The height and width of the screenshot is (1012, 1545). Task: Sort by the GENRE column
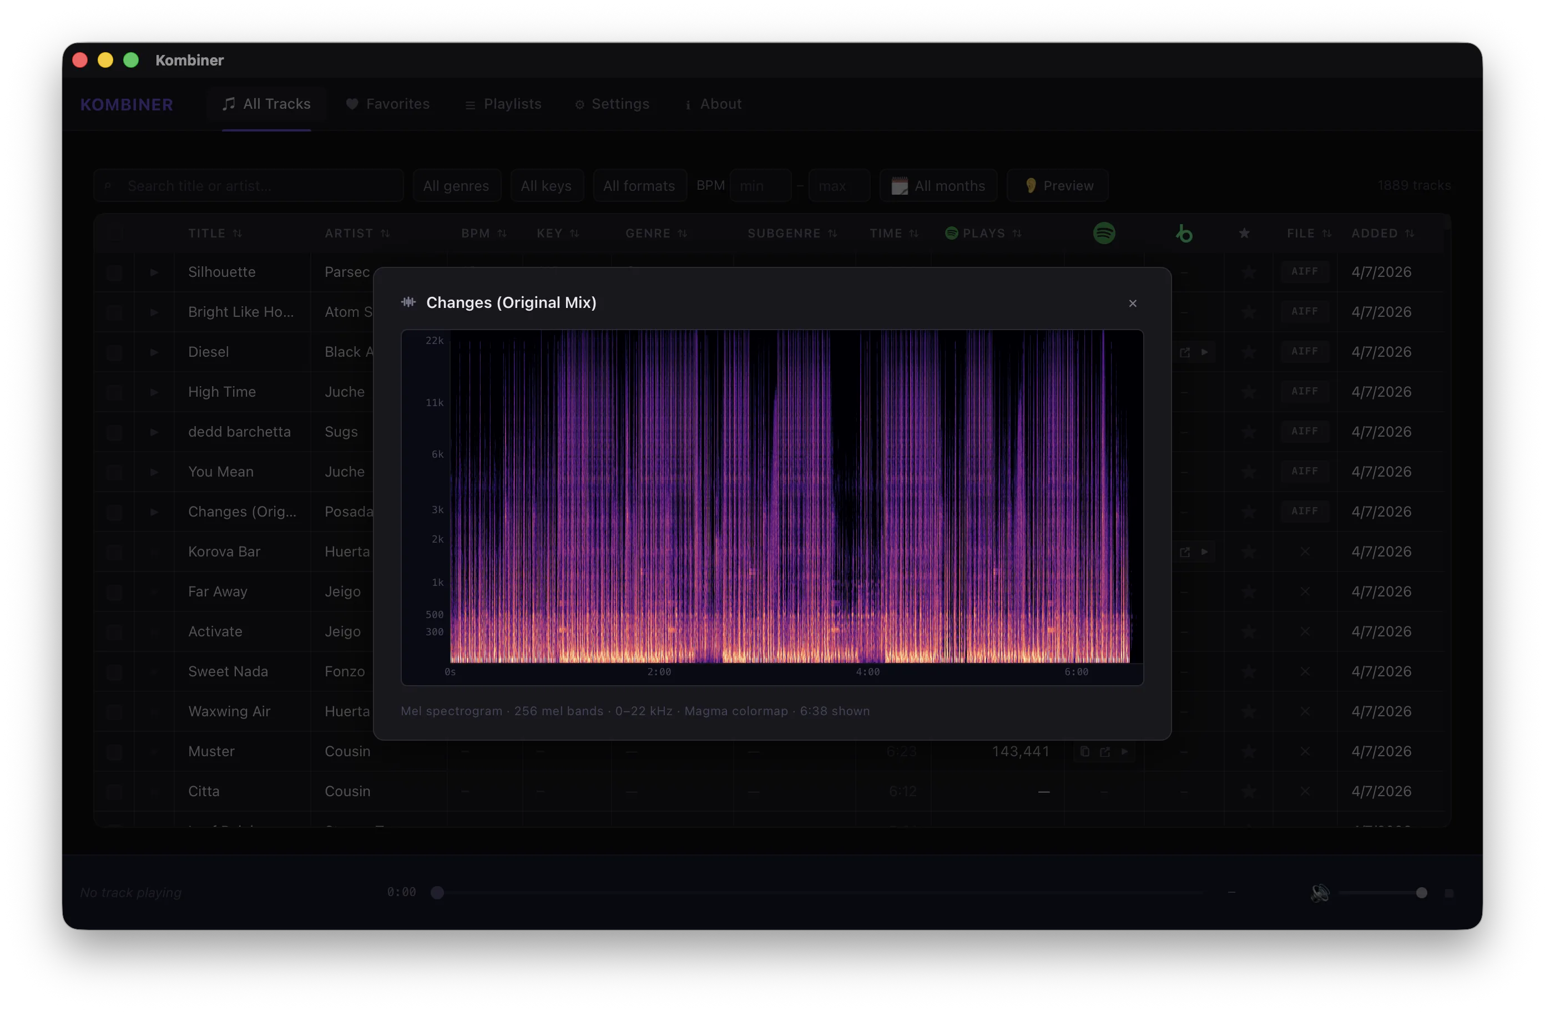pos(657,233)
